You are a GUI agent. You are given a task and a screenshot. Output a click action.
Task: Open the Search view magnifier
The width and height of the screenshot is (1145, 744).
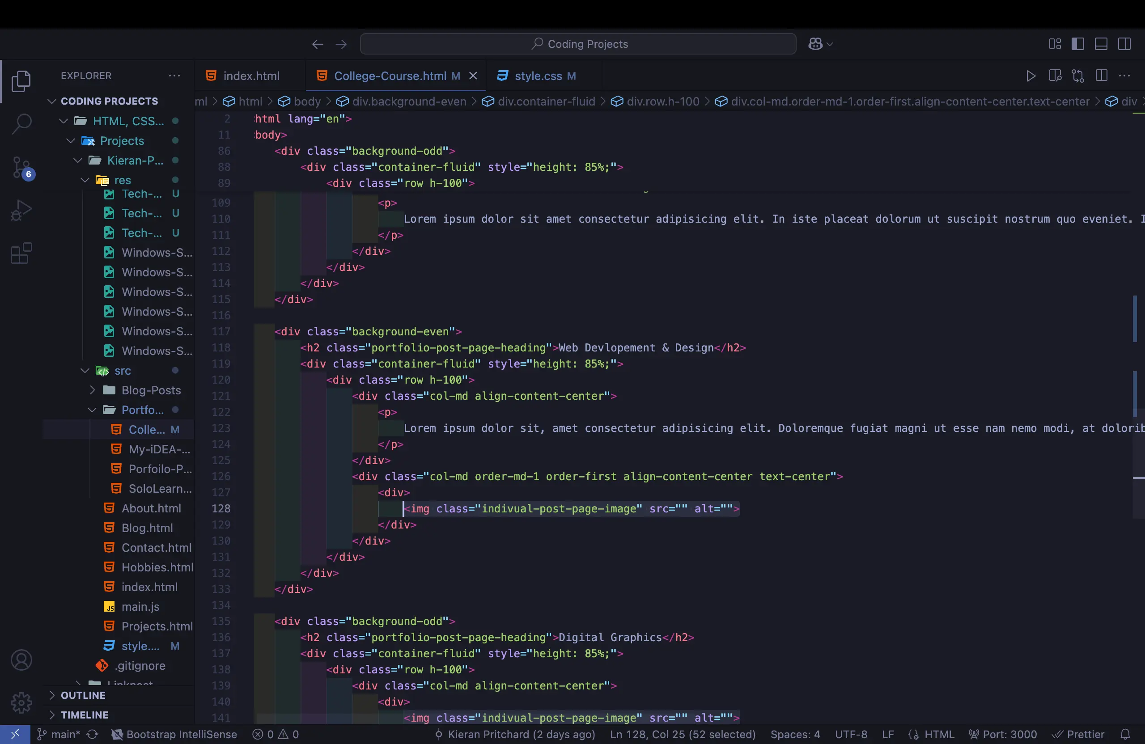tap(21, 123)
